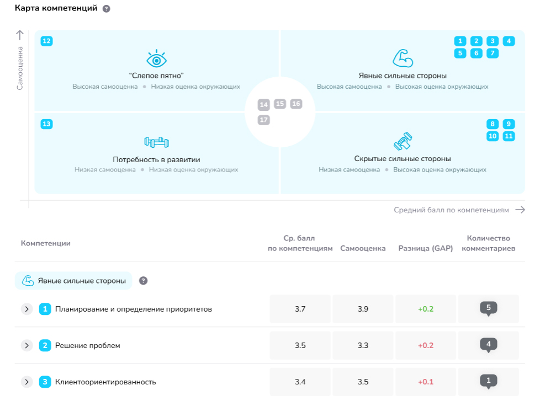
Task: Click the "Самооценка" column header
Action: pyautogui.click(x=363, y=248)
